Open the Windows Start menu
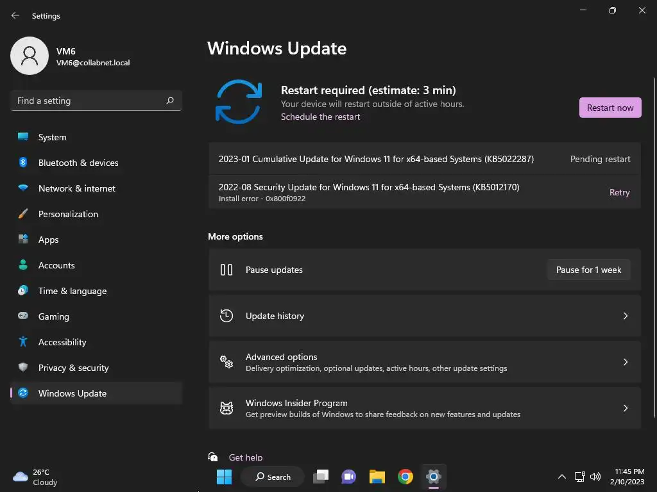 [224, 477]
